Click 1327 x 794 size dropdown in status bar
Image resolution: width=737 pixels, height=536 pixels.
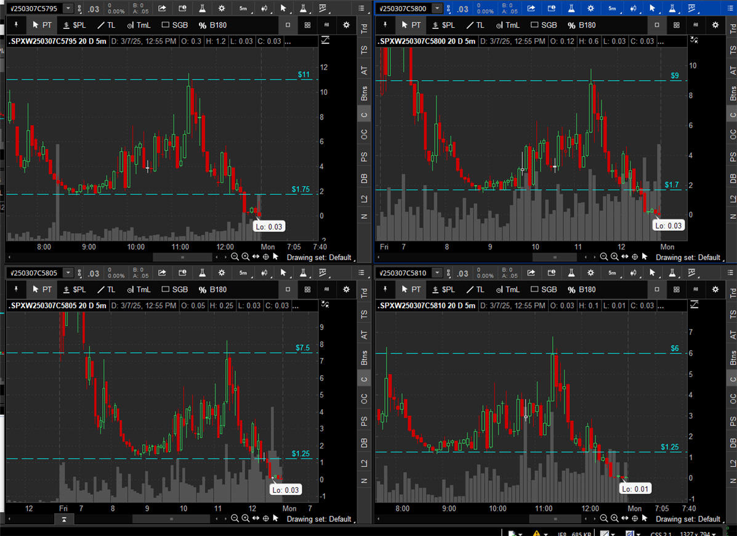[x=698, y=534]
